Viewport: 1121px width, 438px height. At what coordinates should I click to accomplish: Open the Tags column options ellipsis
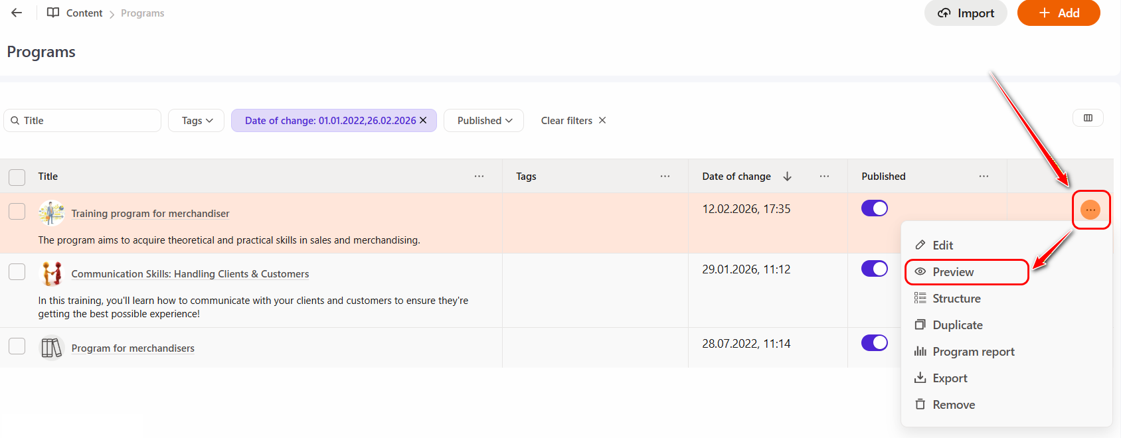point(665,177)
